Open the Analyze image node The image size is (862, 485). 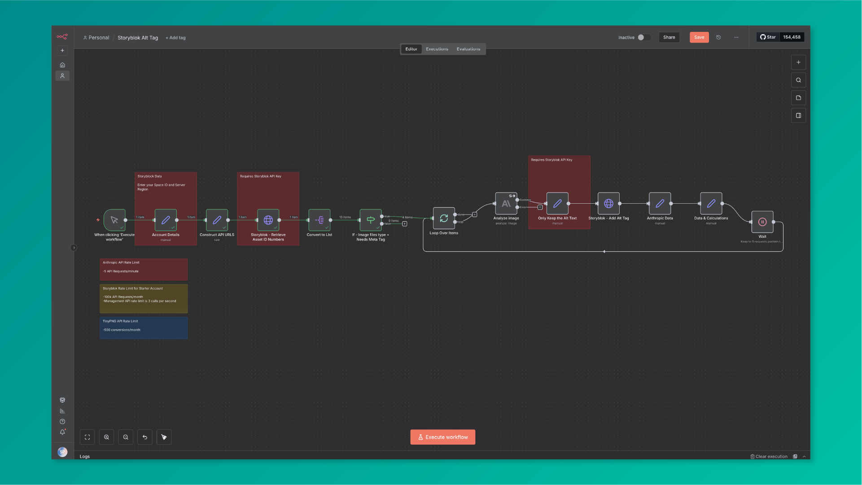[506, 204]
